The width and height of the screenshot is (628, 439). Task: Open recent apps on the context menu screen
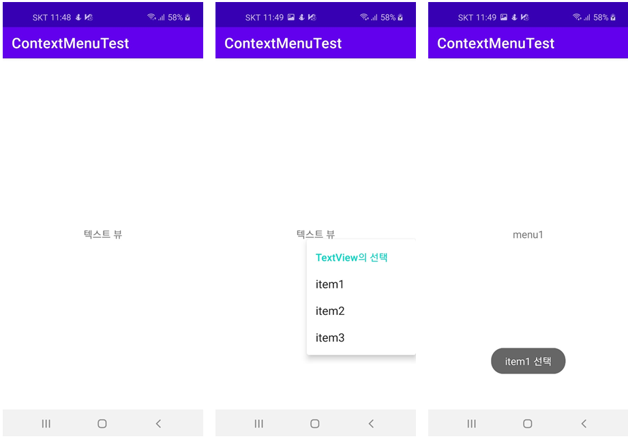point(259,423)
